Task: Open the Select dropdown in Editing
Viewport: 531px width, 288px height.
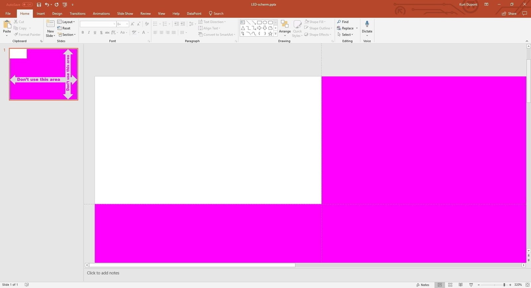Action: coord(345,35)
